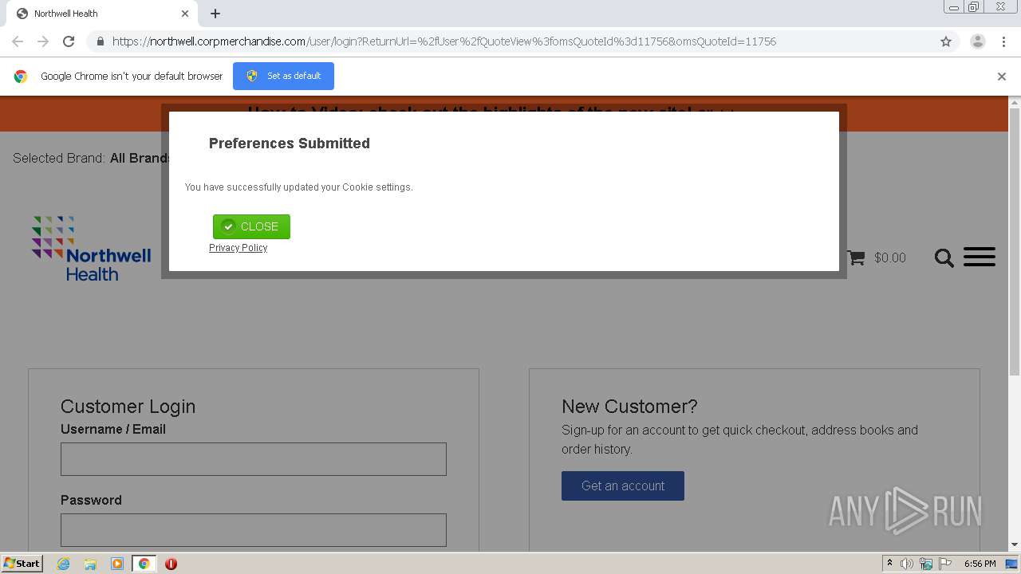1021x574 pixels.
Task: Click the scrollbar down arrow
Action: [x=1015, y=545]
